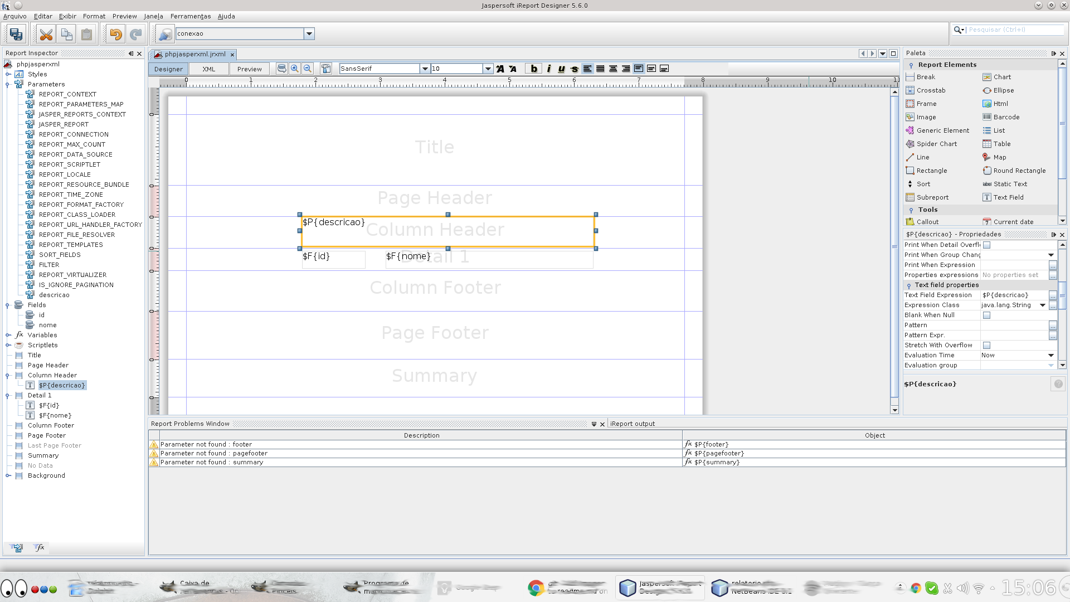Enable the Blank When Null checkbox
Viewport: 1070px width, 602px height.
(x=986, y=315)
